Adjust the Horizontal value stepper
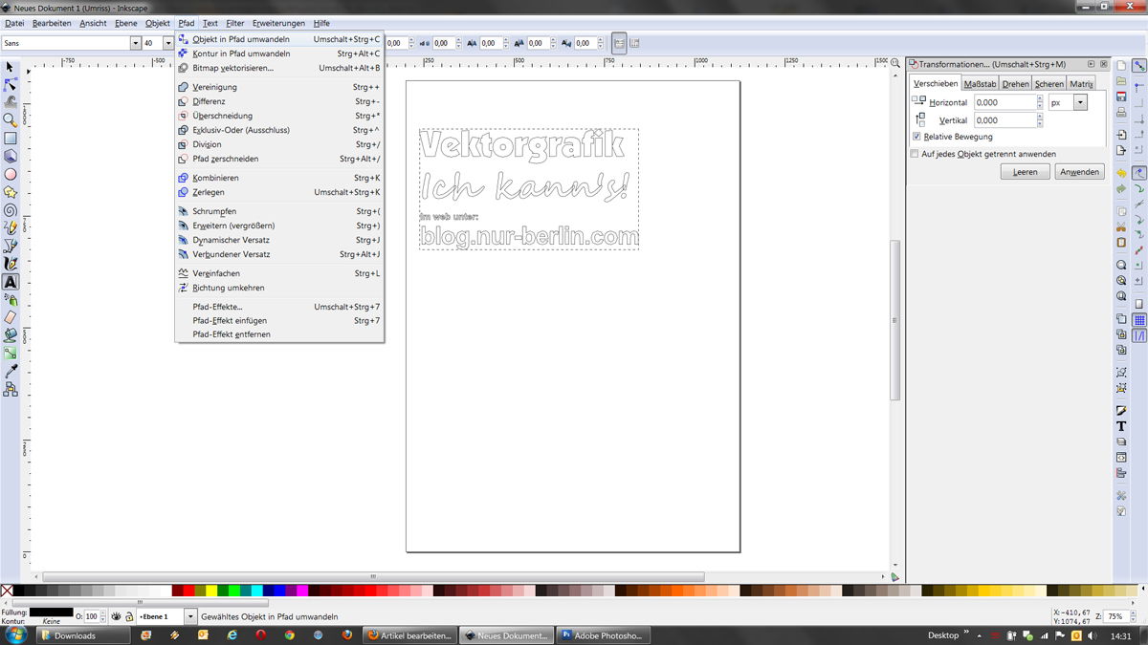Viewport: 1148px width, 645px height. pyautogui.click(x=1038, y=102)
